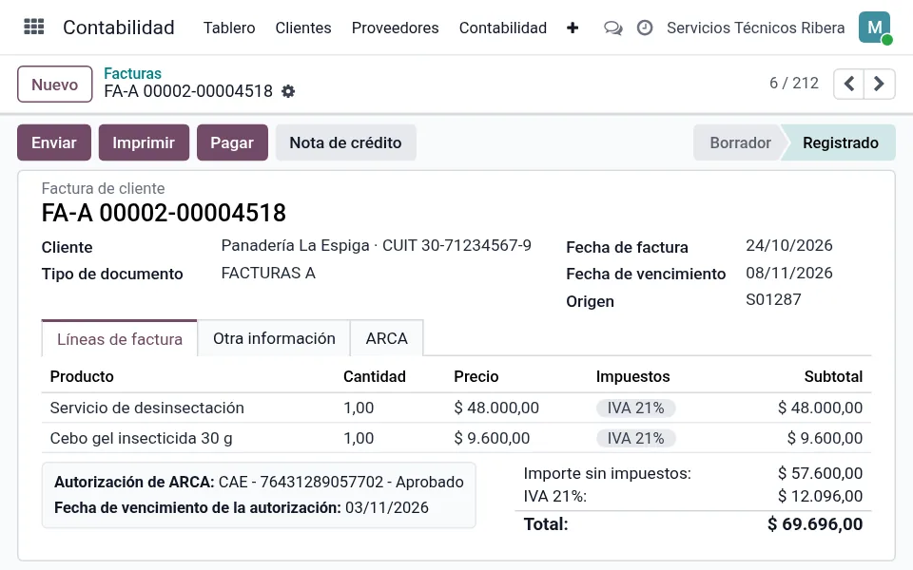Screen dimensions: 913x570
Task: Click the FACTURAS A document type
Action: (x=268, y=273)
